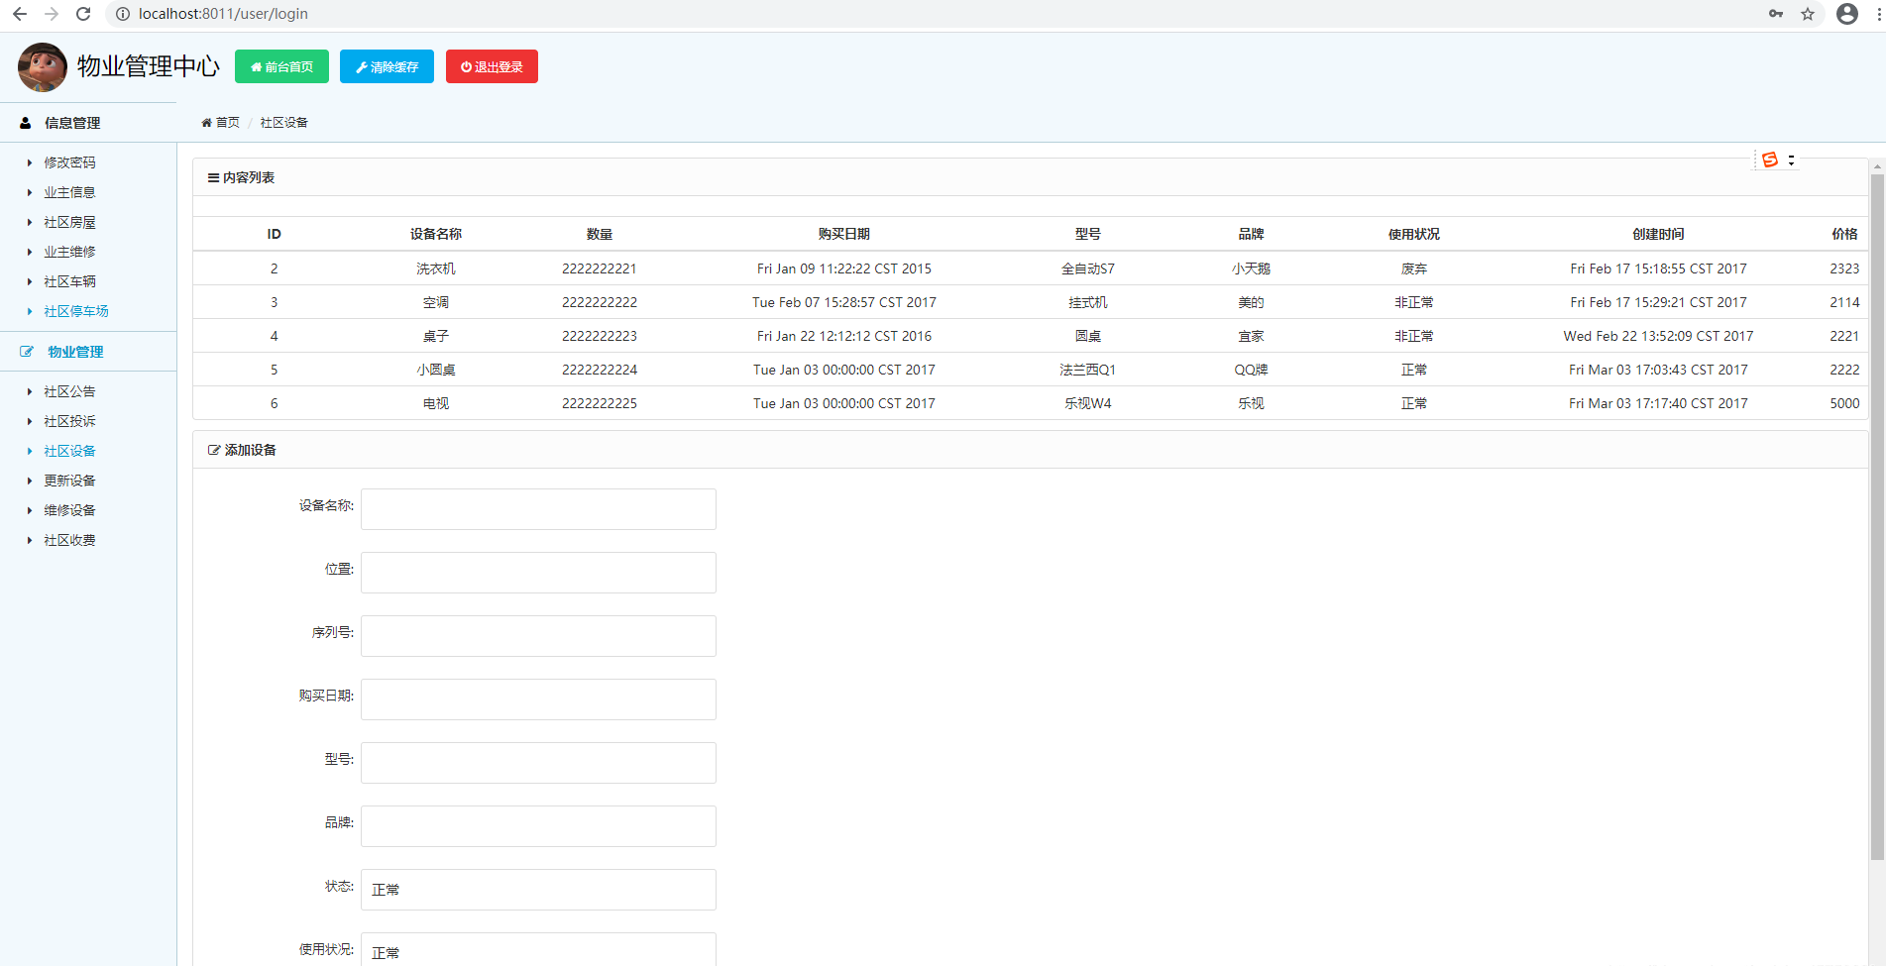
Task: Click the 乐视W4 model cell
Action: point(1088,403)
